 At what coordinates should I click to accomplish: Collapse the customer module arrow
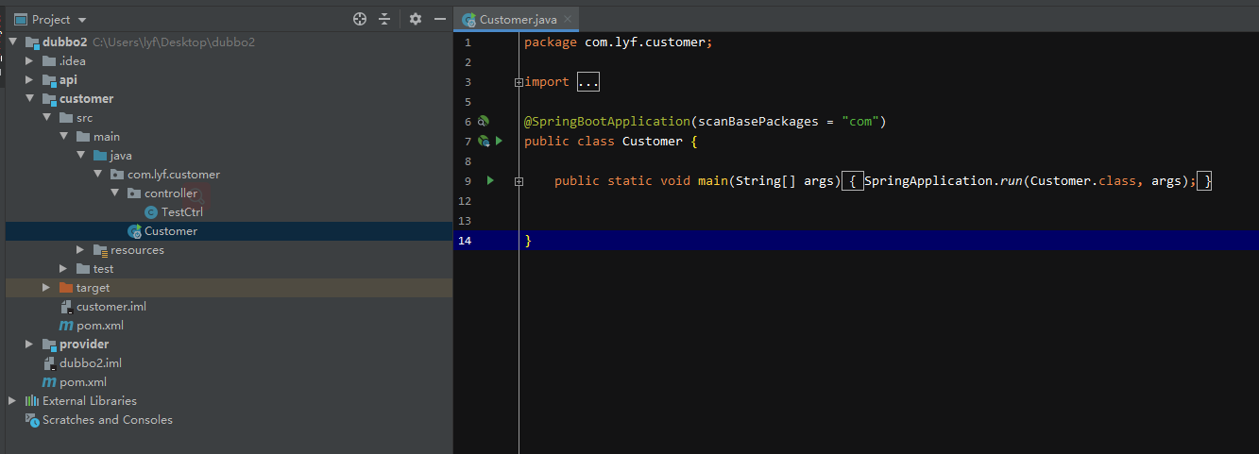[x=29, y=99]
